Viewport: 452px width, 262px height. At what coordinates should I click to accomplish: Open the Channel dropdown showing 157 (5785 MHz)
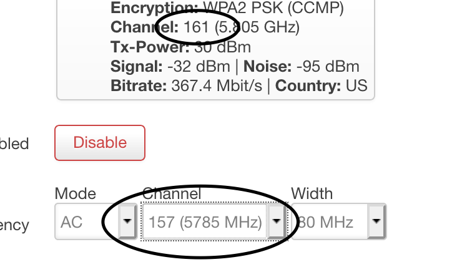(214, 221)
